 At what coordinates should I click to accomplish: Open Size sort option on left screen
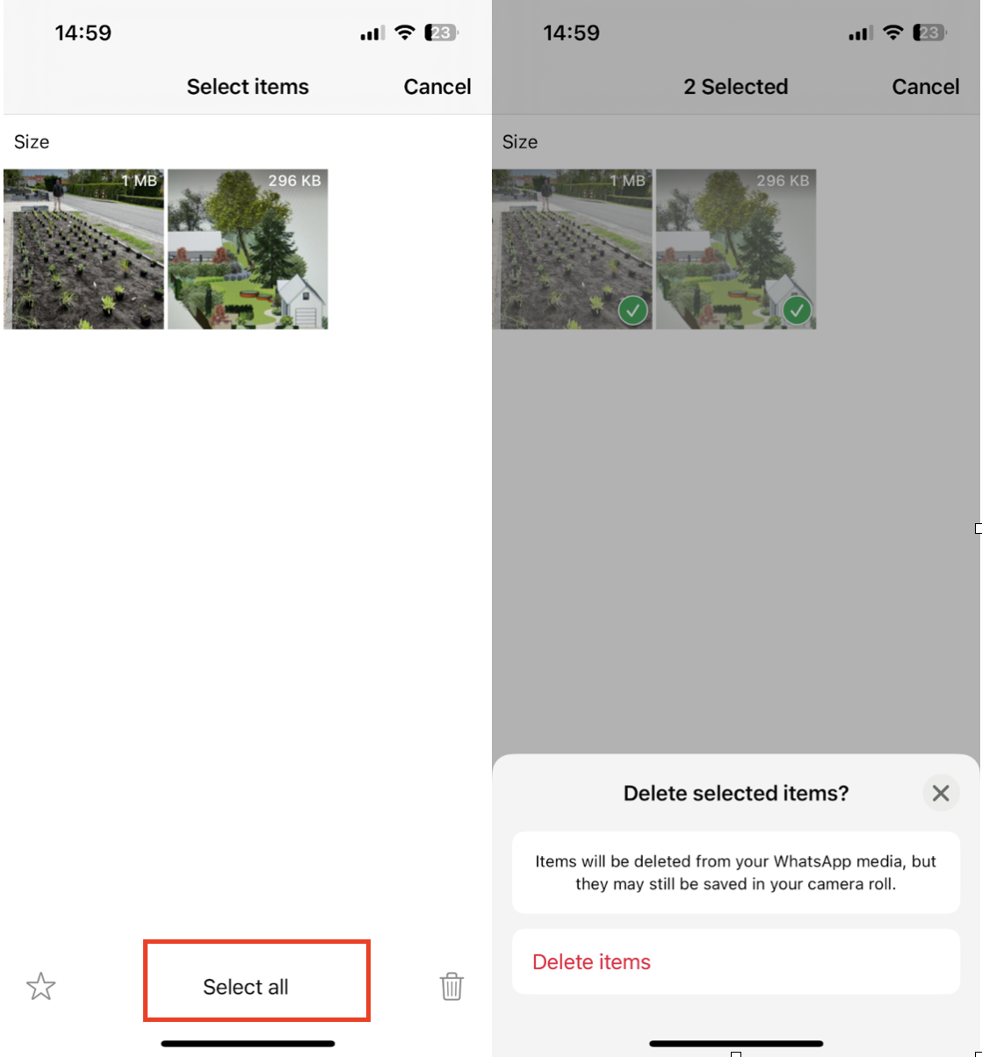coord(32,142)
